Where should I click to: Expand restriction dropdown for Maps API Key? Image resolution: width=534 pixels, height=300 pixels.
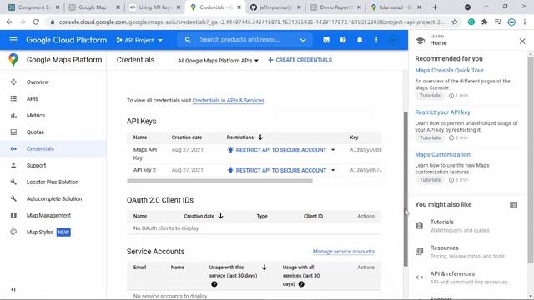point(333,150)
